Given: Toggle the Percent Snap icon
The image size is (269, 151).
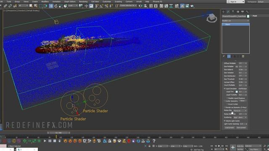Looking at the screenshot, I should click(106, 6).
